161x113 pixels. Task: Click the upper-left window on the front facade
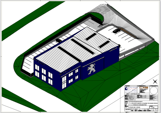click(37, 67)
